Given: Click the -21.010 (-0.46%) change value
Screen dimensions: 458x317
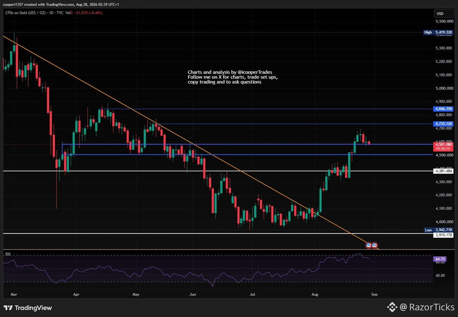Looking at the screenshot, I should 88,13.
